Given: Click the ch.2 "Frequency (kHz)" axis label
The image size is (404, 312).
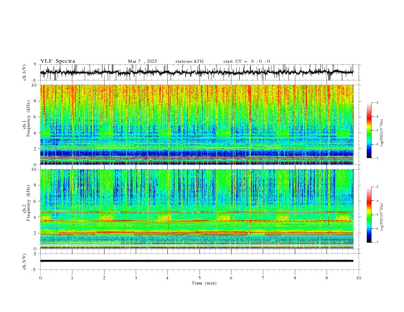Looking at the screenshot, I should tap(29, 202).
